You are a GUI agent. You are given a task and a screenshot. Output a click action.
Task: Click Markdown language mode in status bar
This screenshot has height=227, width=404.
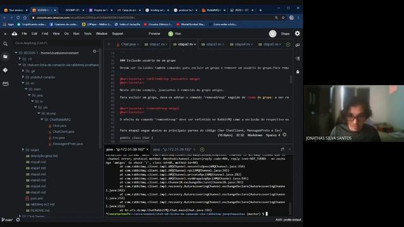click(254, 135)
